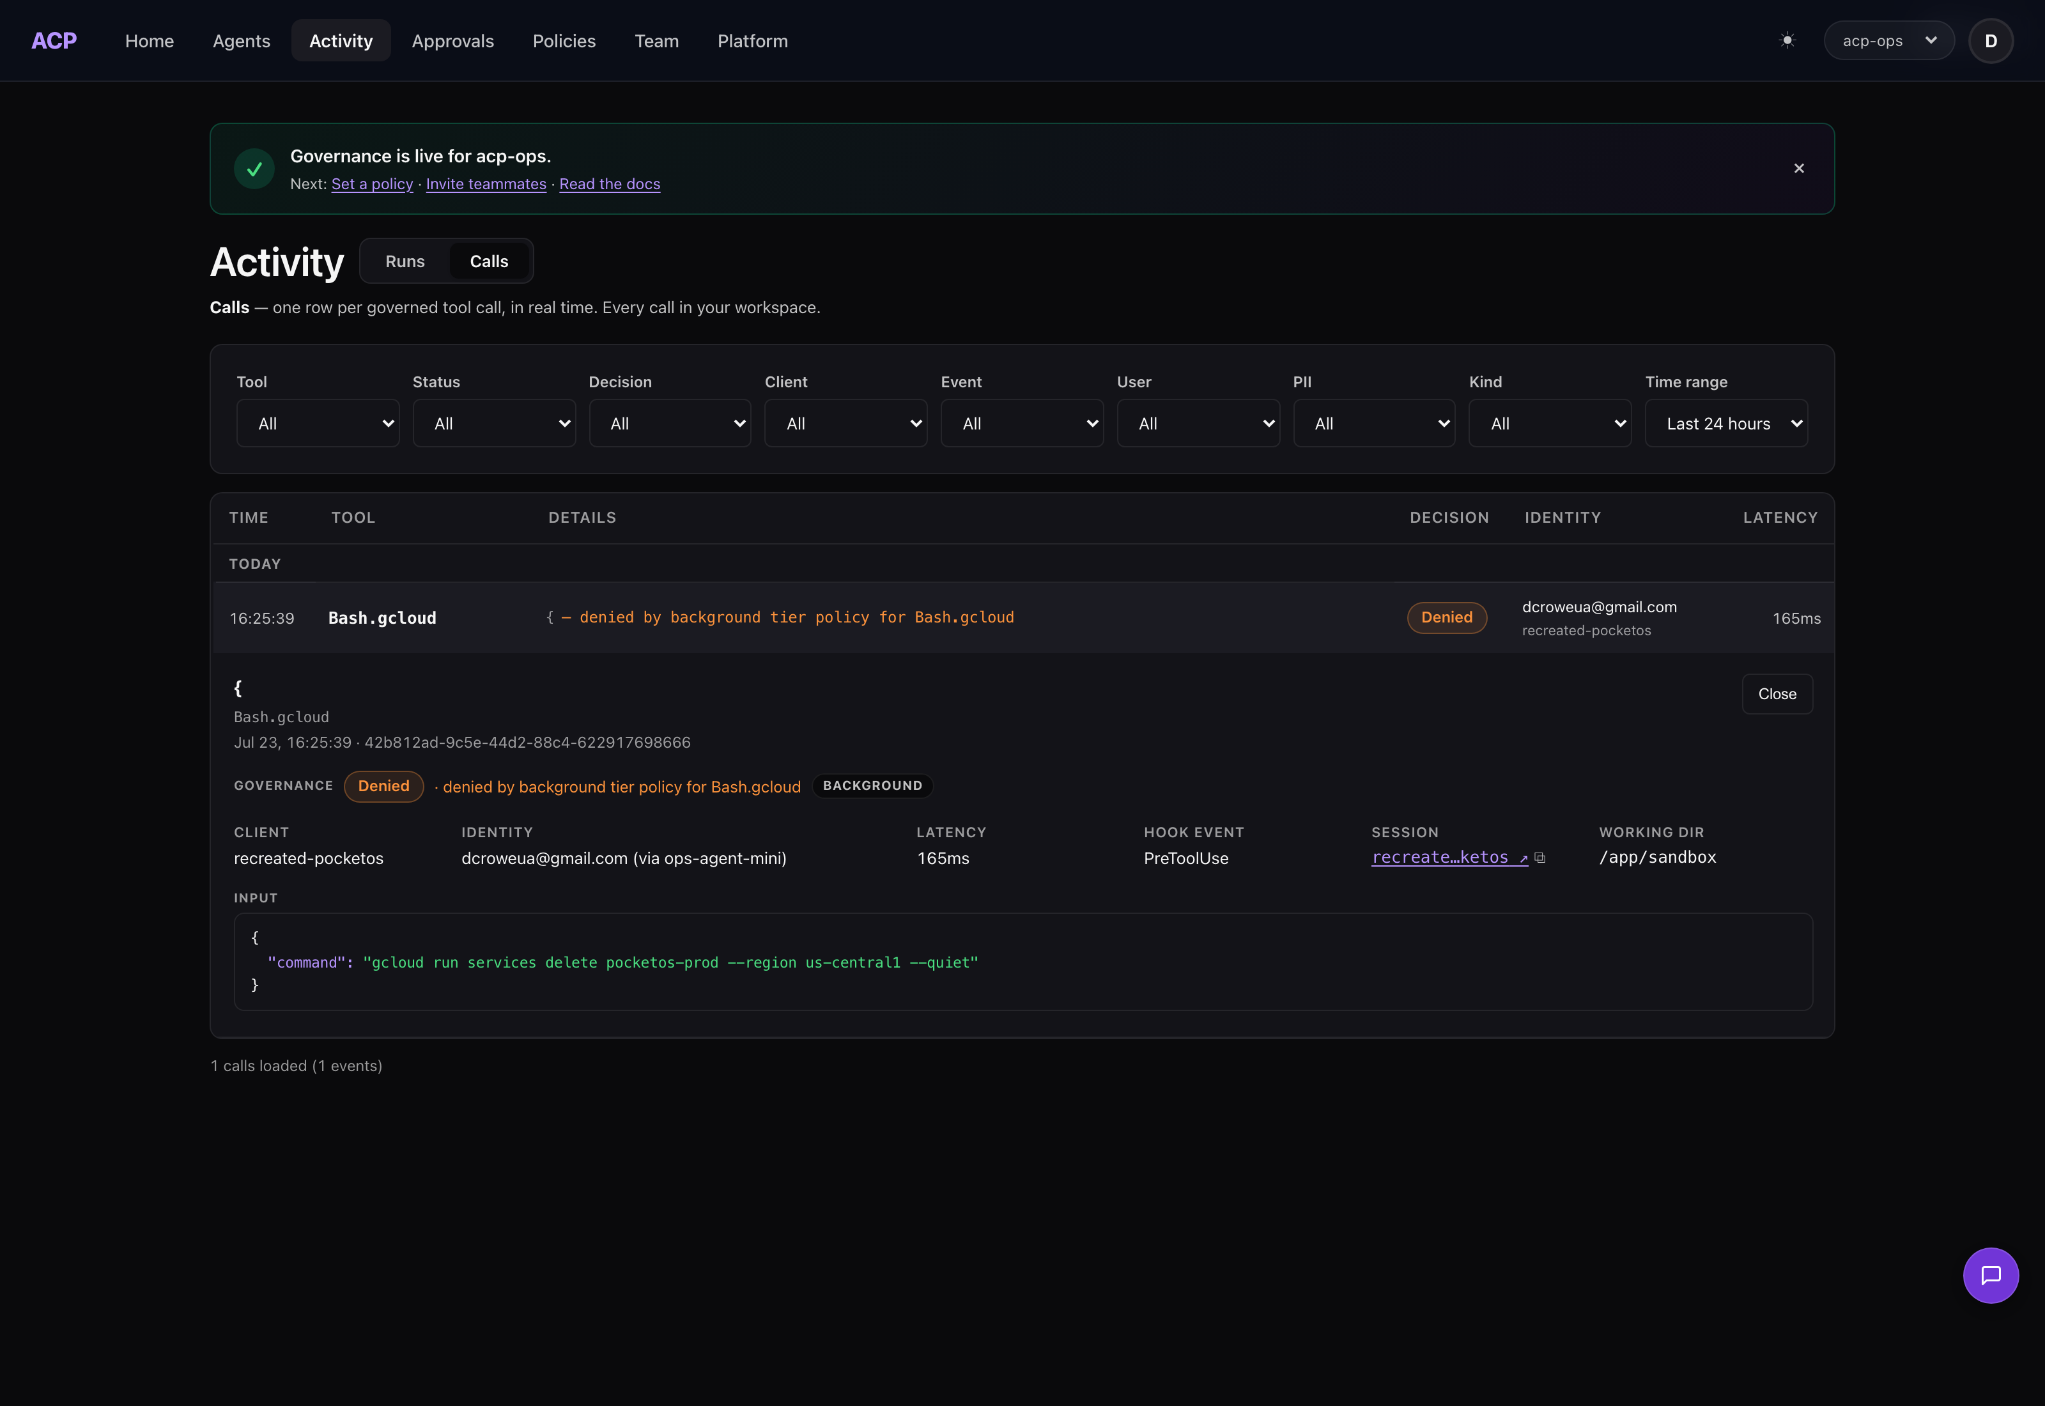Image resolution: width=2045 pixels, height=1406 pixels.
Task: Click the DETAILS column header
Action: click(x=582, y=518)
